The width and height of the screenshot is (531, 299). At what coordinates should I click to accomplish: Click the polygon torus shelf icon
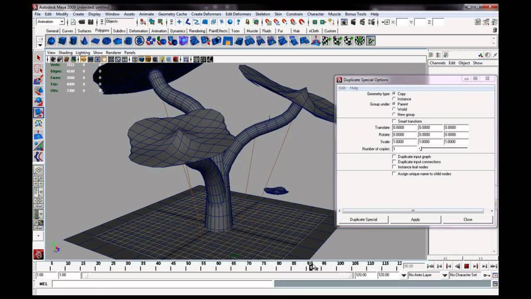tap(106, 41)
